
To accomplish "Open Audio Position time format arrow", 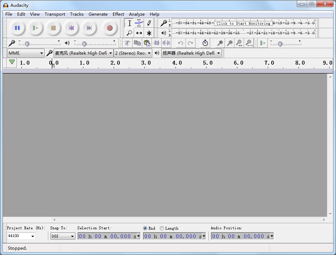I will 272,236.
